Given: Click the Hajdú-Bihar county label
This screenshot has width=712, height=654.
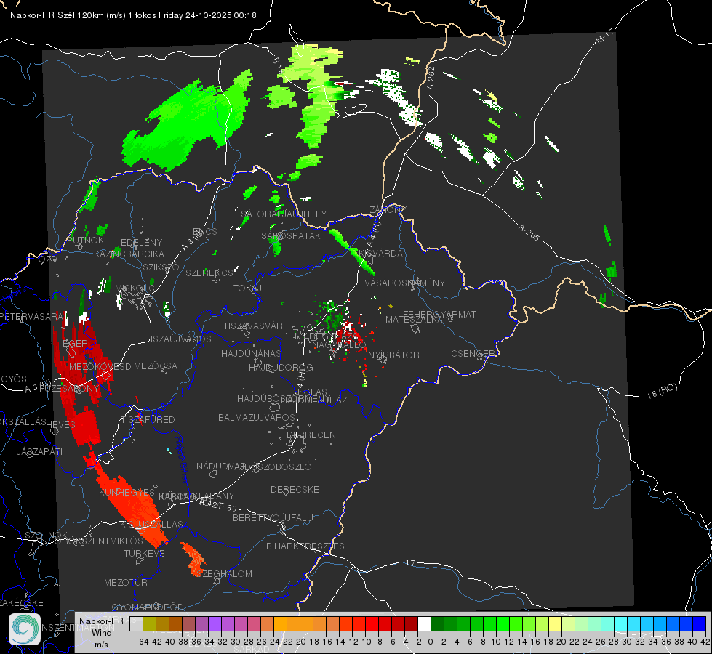Looking at the screenshot, I should (181, 460).
